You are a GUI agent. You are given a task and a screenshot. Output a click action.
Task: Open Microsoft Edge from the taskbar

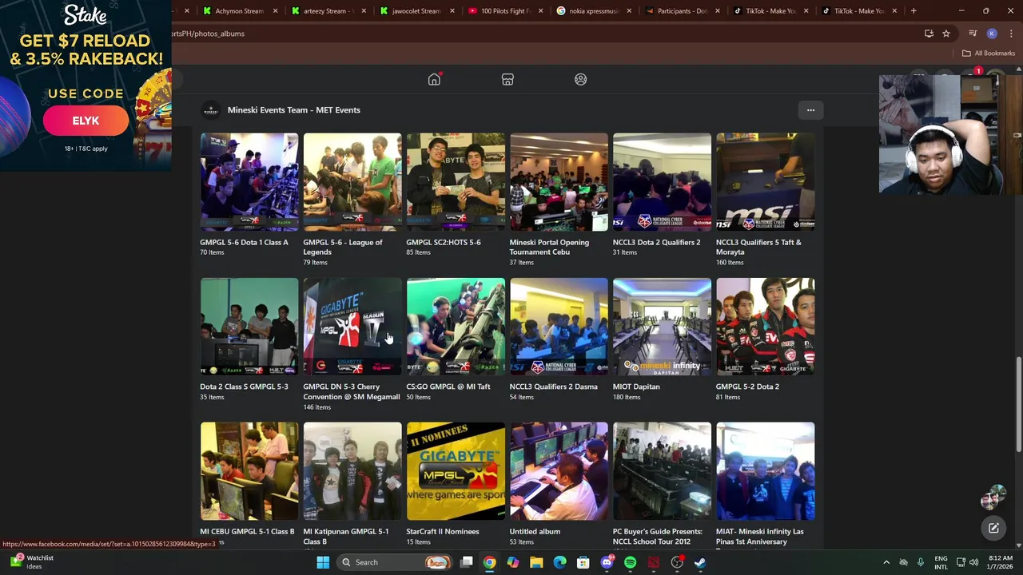click(559, 562)
